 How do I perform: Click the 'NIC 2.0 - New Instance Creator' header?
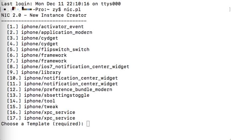[44, 15]
